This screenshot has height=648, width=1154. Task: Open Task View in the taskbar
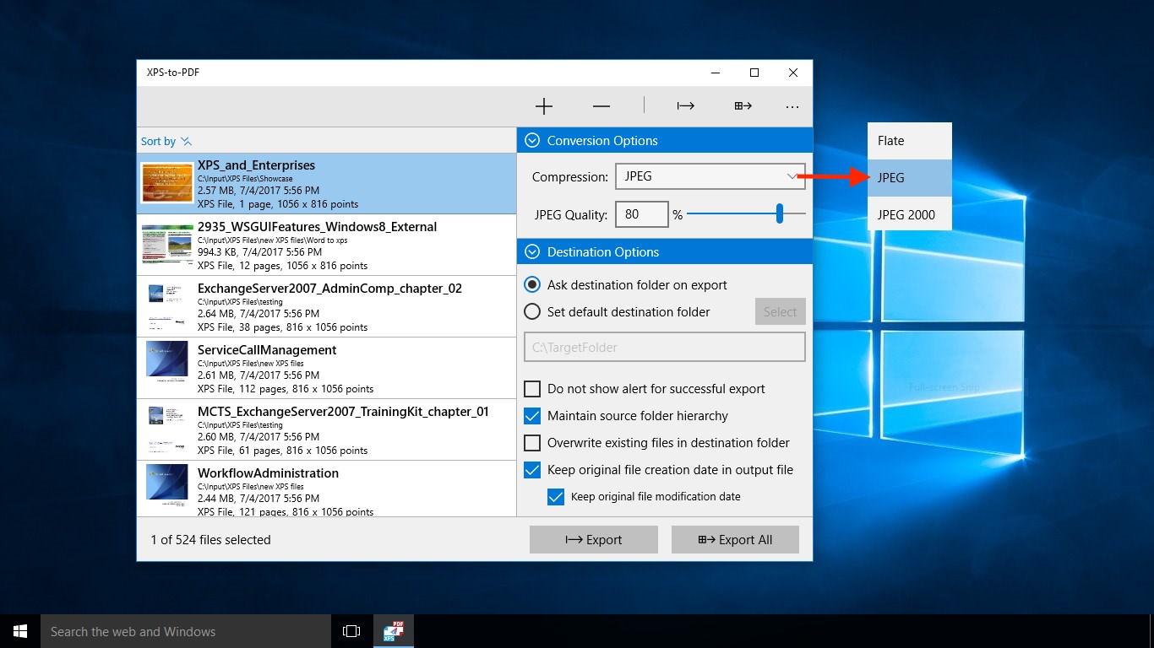click(x=351, y=631)
